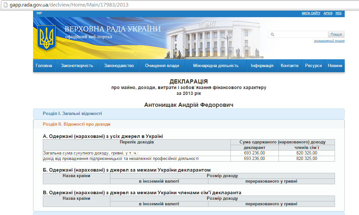This screenshot has width=359, height=215.
Task: Expand Розділ I. Загальні відомості section
Action: pyautogui.click(x=72, y=114)
